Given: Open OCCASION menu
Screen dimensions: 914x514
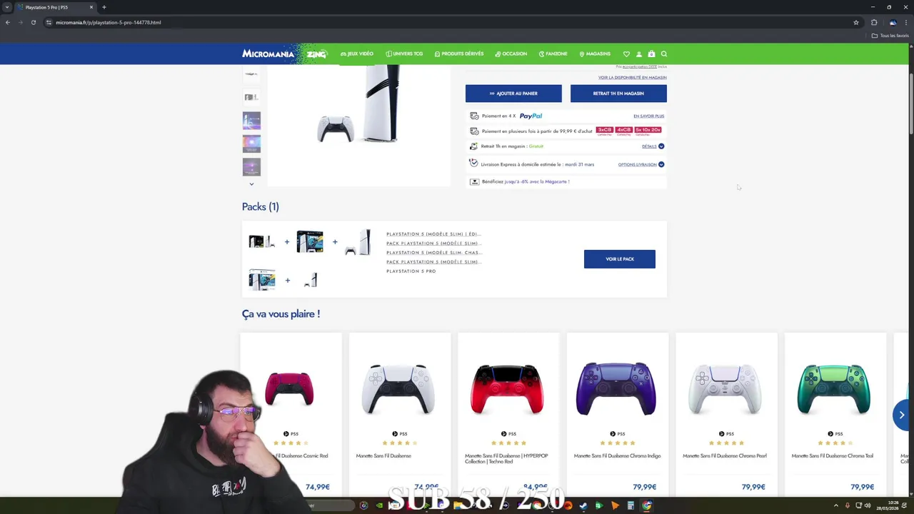Looking at the screenshot, I should tap(511, 54).
